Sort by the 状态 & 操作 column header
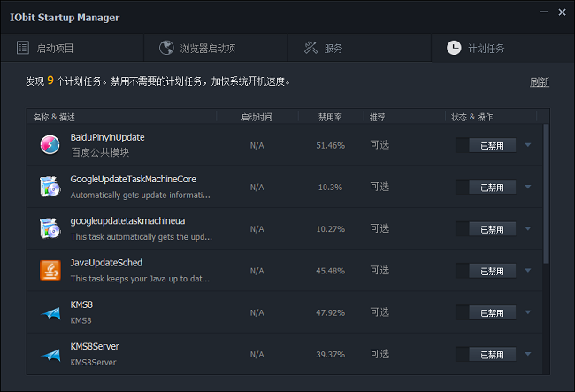Image resolution: width=575 pixels, height=392 pixels. (491, 117)
